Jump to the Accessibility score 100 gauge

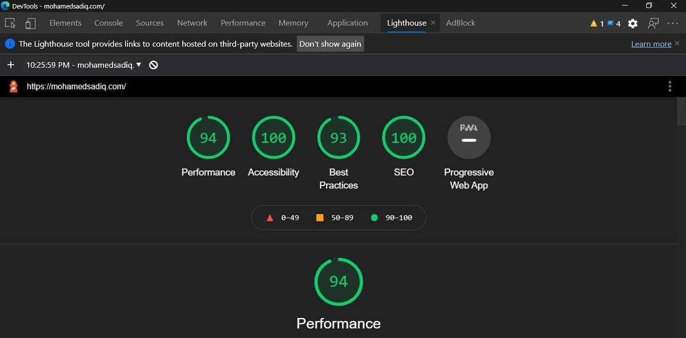(x=273, y=138)
